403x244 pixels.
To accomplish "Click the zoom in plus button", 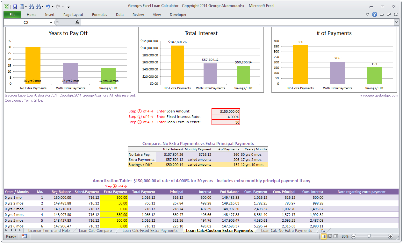I will (x=391, y=236).
